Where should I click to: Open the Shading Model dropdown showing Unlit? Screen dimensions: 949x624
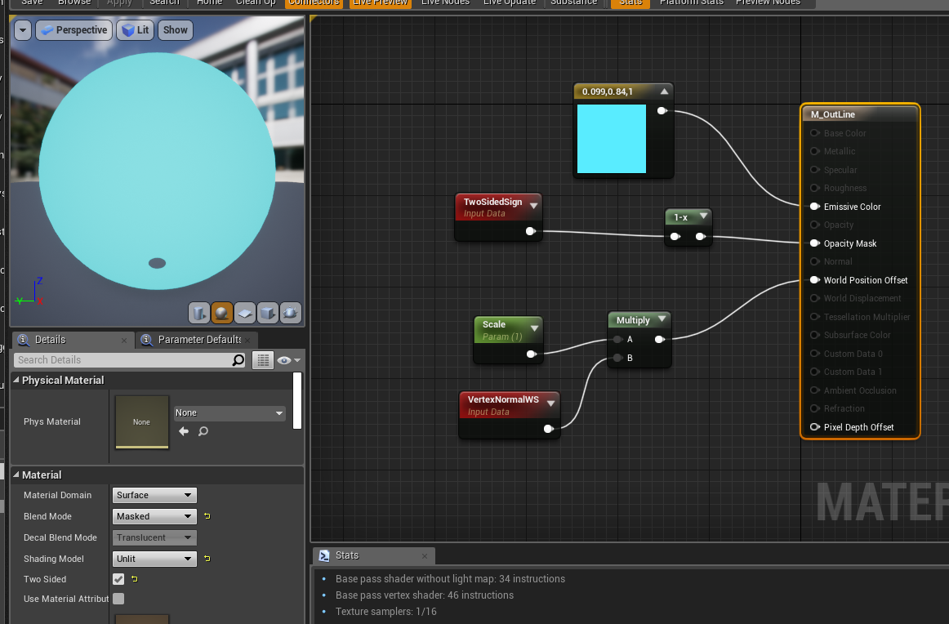(154, 558)
